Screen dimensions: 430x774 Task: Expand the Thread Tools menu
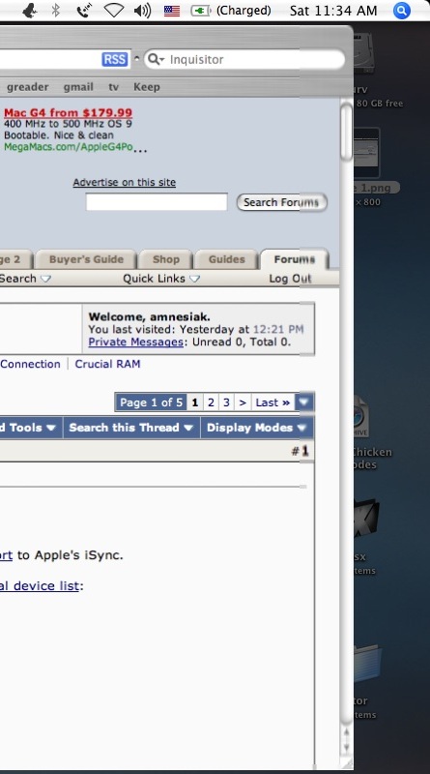[x=30, y=428]
